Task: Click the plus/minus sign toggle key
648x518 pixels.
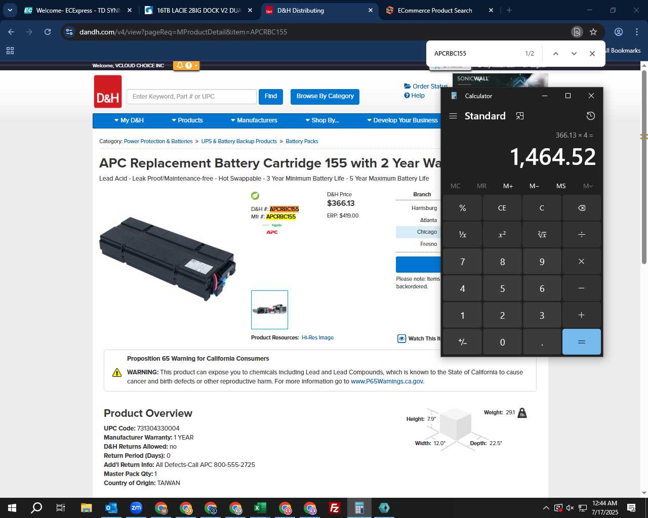Action: pos(463,342)
